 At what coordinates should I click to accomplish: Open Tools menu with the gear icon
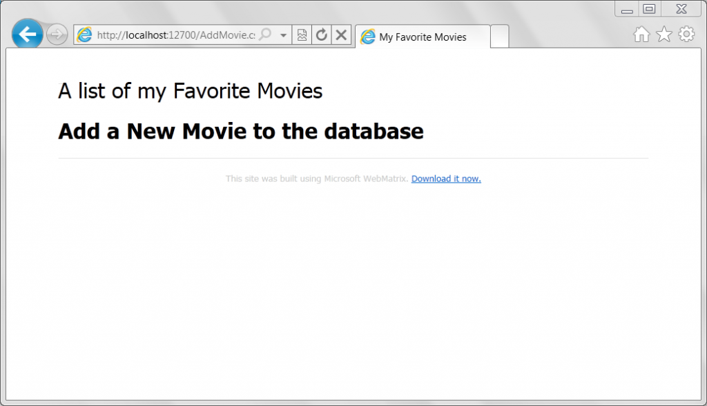pyautogui.click(x=686, y=34)
